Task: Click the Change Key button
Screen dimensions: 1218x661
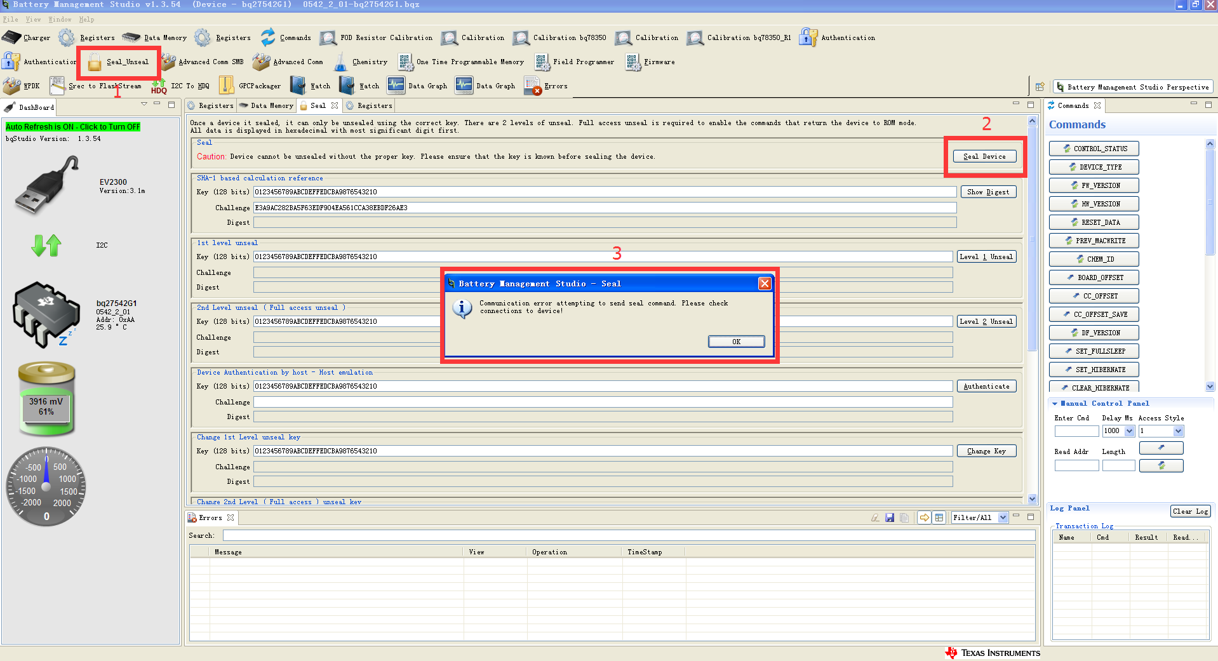Action: tap(986, 451)
